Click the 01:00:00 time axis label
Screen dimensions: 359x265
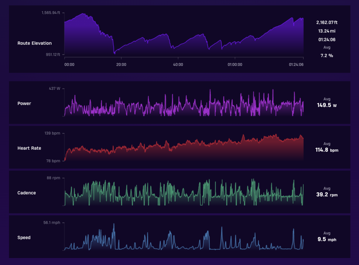[235, 65]
